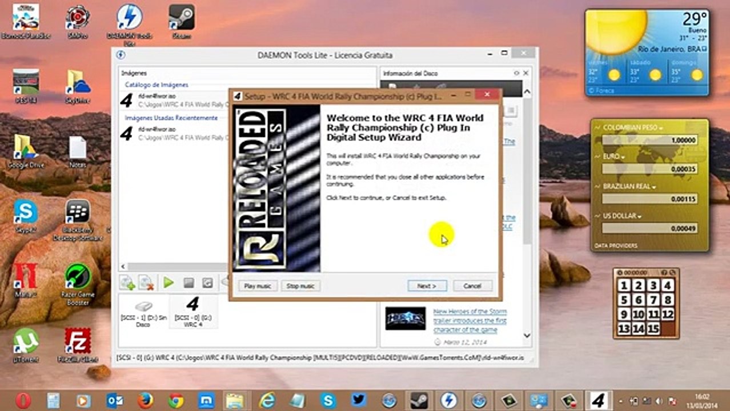
Task: Open Firefox from the taskbar
Action: (146, 401)
